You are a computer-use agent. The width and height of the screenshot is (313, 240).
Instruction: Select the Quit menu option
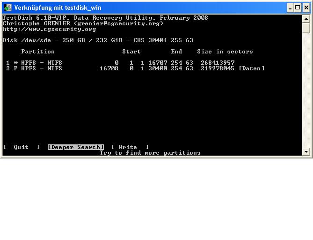pos(22,147)
